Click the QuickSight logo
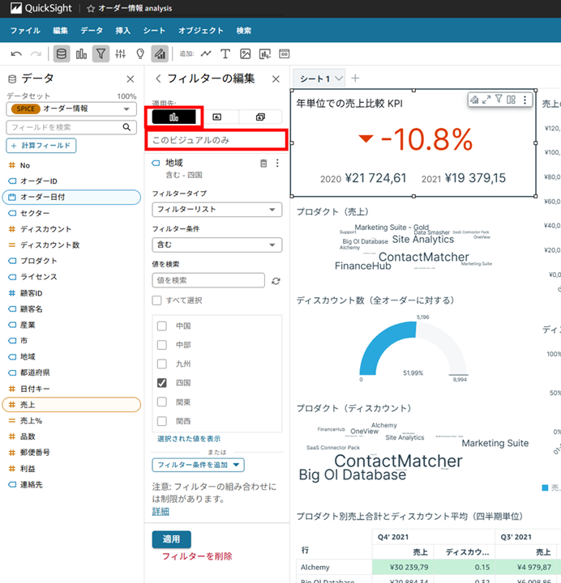 [41, 8]
